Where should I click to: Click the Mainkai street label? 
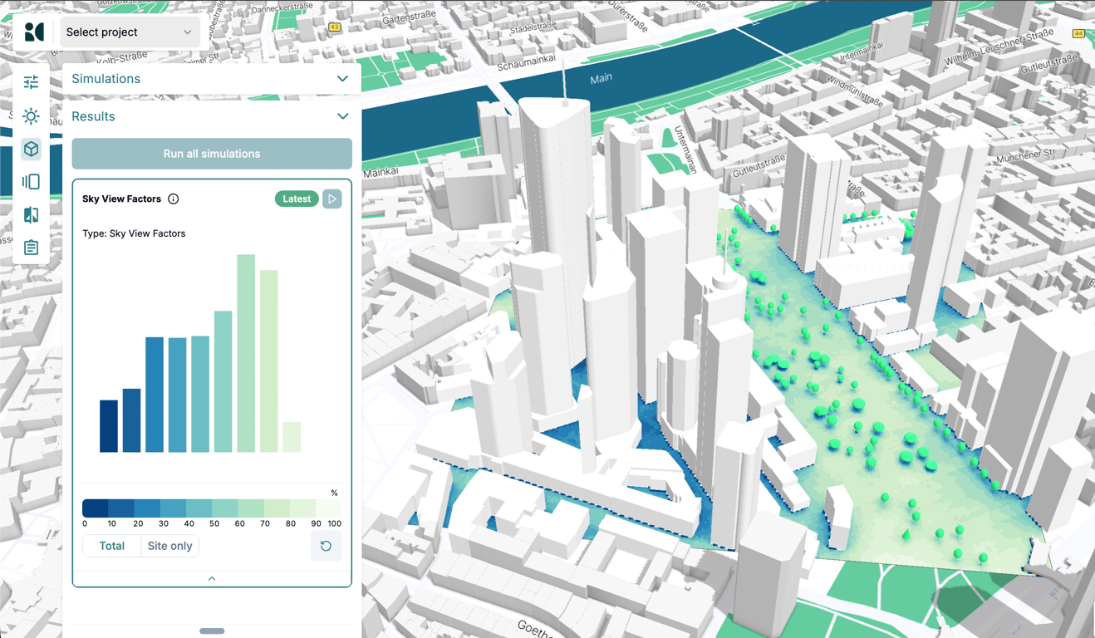pos(381,173)
